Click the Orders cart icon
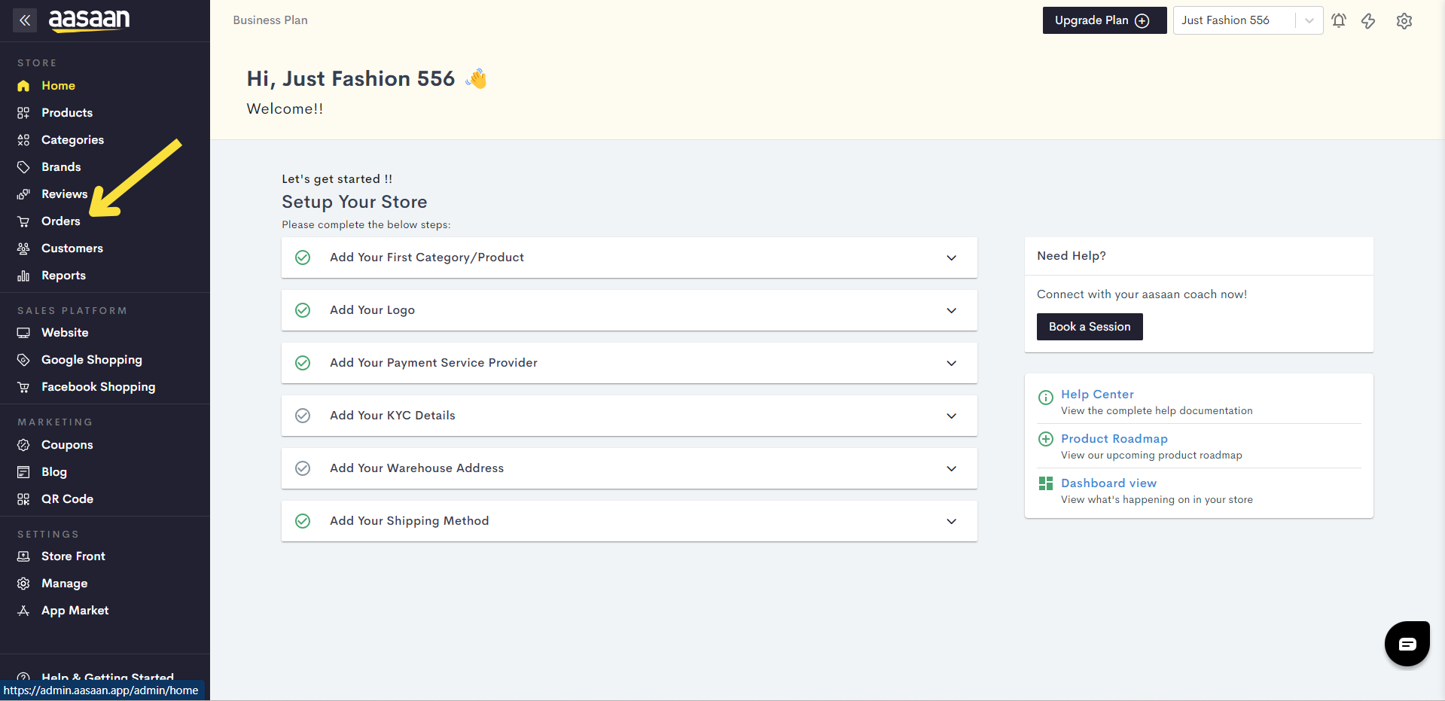Viewport: 1445px width, 701px height. pyautogui.click(x=23, y=221)
